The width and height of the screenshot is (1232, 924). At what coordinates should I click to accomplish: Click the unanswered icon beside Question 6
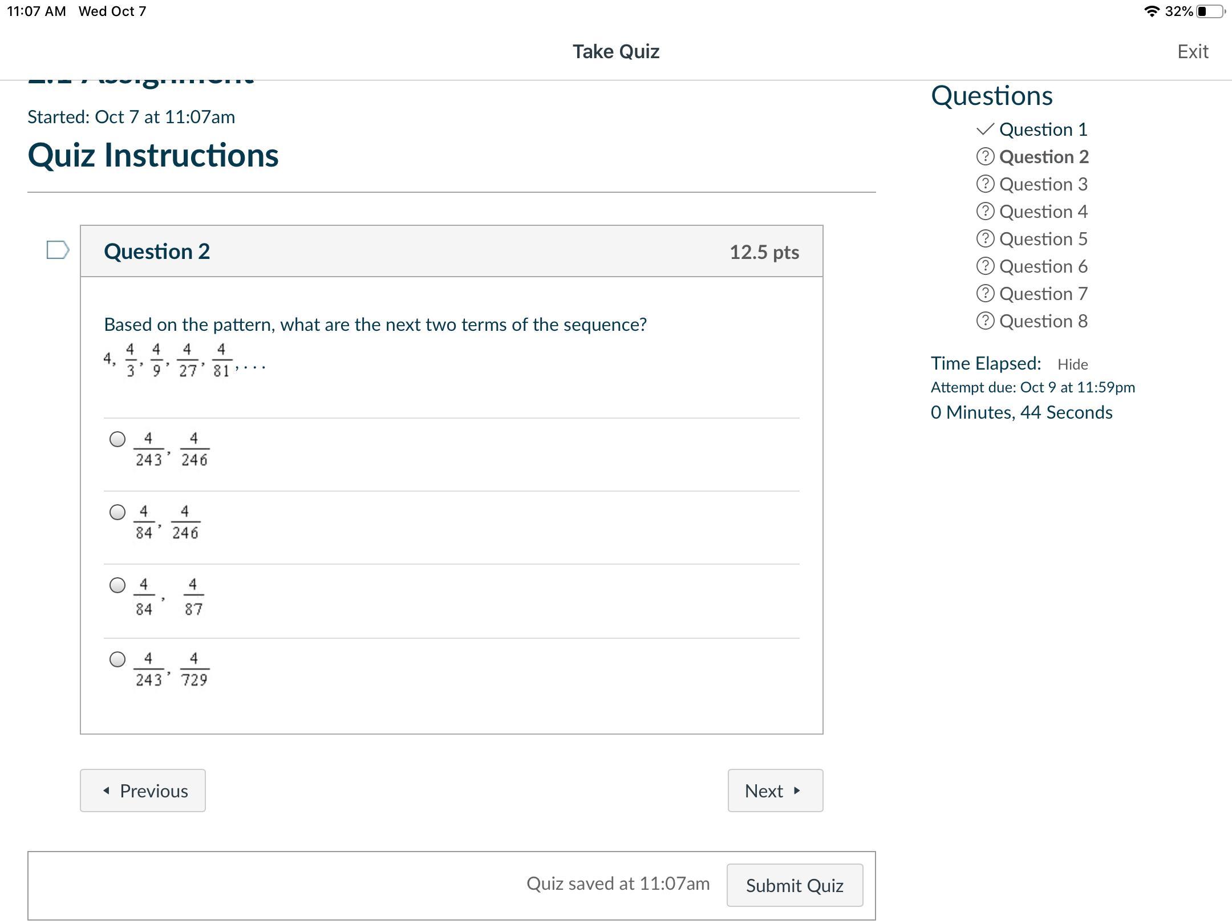pyautogui.click(x=985, y=266)
